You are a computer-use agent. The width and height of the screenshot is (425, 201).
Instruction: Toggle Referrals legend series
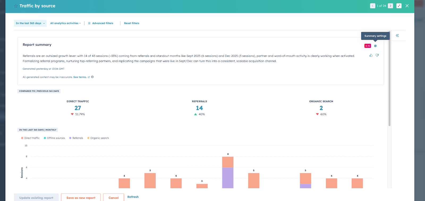[x=76, y=138]
